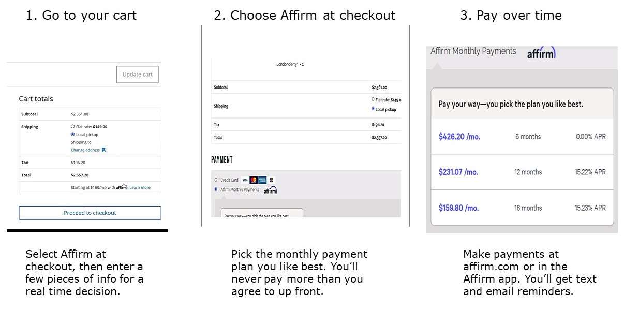Open the Learn more Affirm link
Image resolution: width=624 pixels, height=309 pixels.
pos(140,187)
